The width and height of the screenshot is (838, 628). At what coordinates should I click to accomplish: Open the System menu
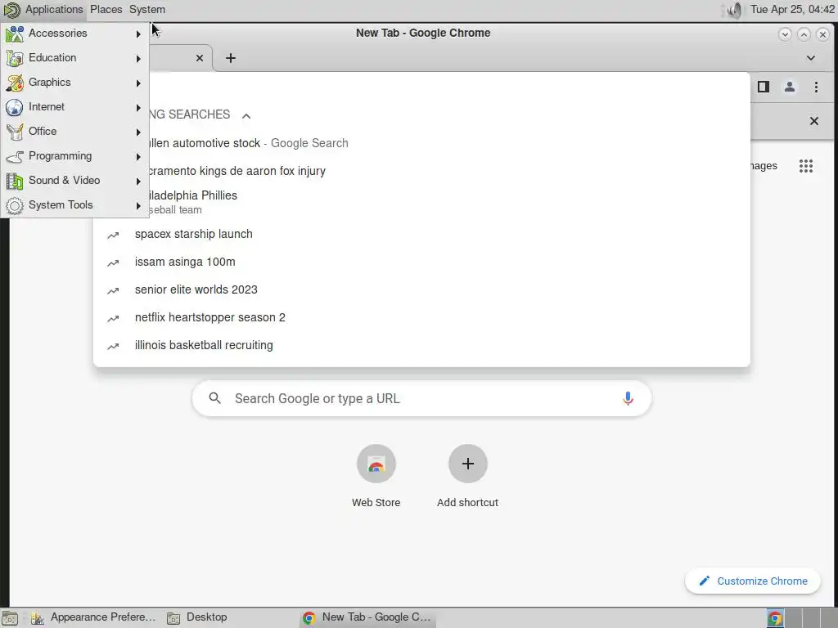click(x=147, y=10)
